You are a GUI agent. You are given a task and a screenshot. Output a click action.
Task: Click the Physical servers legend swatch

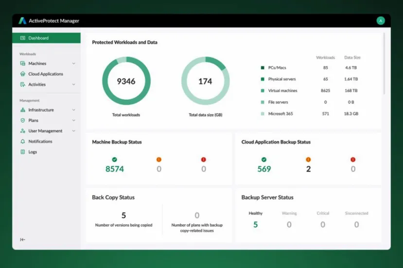click(x=263, y=79)
